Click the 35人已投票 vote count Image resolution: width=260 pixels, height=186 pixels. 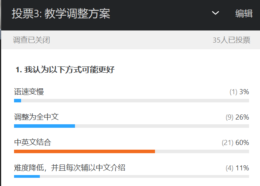(232, 40)
